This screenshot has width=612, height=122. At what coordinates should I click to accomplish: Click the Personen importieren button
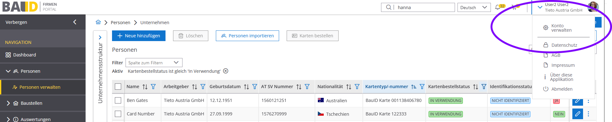pos(247,36)
